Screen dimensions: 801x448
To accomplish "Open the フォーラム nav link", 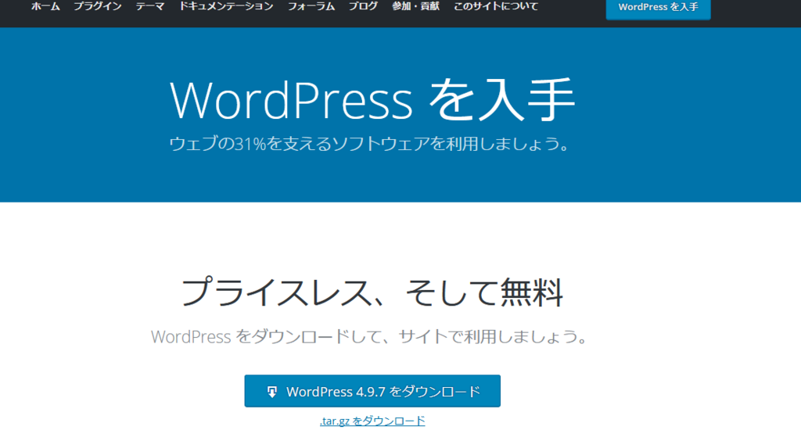I will click(311, 6).
